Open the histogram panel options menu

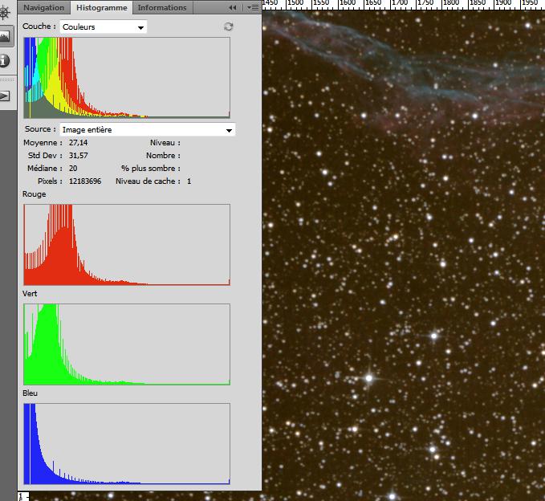pyautogui.click(x=253, y=8)
